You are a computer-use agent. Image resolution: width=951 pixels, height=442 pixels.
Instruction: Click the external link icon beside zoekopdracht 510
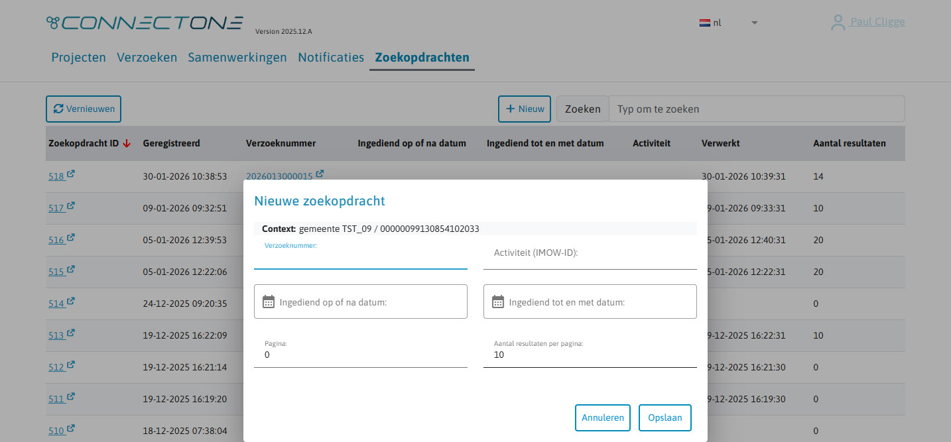pos(71,428)
